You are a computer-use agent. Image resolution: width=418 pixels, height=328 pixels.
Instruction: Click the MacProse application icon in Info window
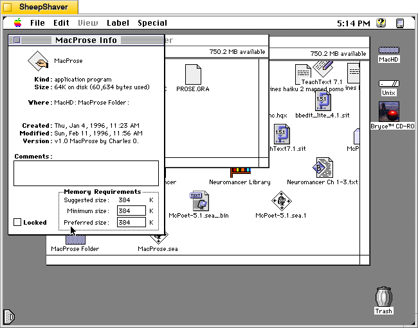click(38, 61)
